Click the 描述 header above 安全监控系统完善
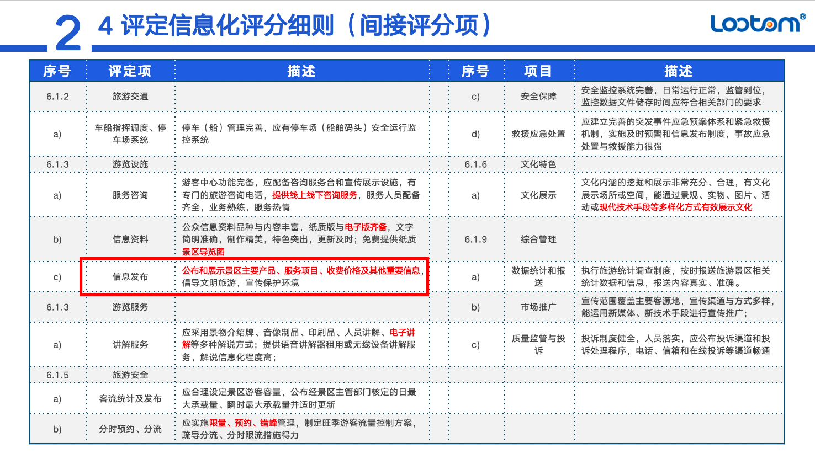 [x=679, y=71]
